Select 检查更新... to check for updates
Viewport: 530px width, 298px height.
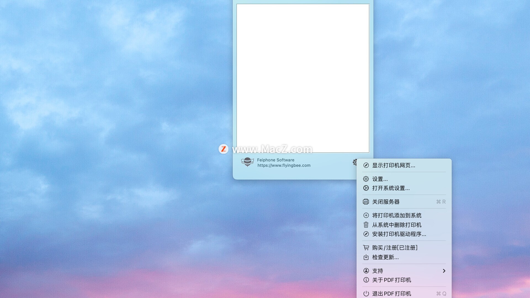click(x=385, y=257)
